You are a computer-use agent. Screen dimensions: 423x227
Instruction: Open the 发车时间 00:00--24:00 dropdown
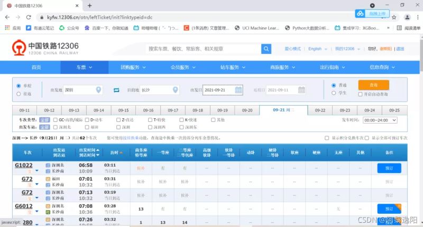click(381, 120)
